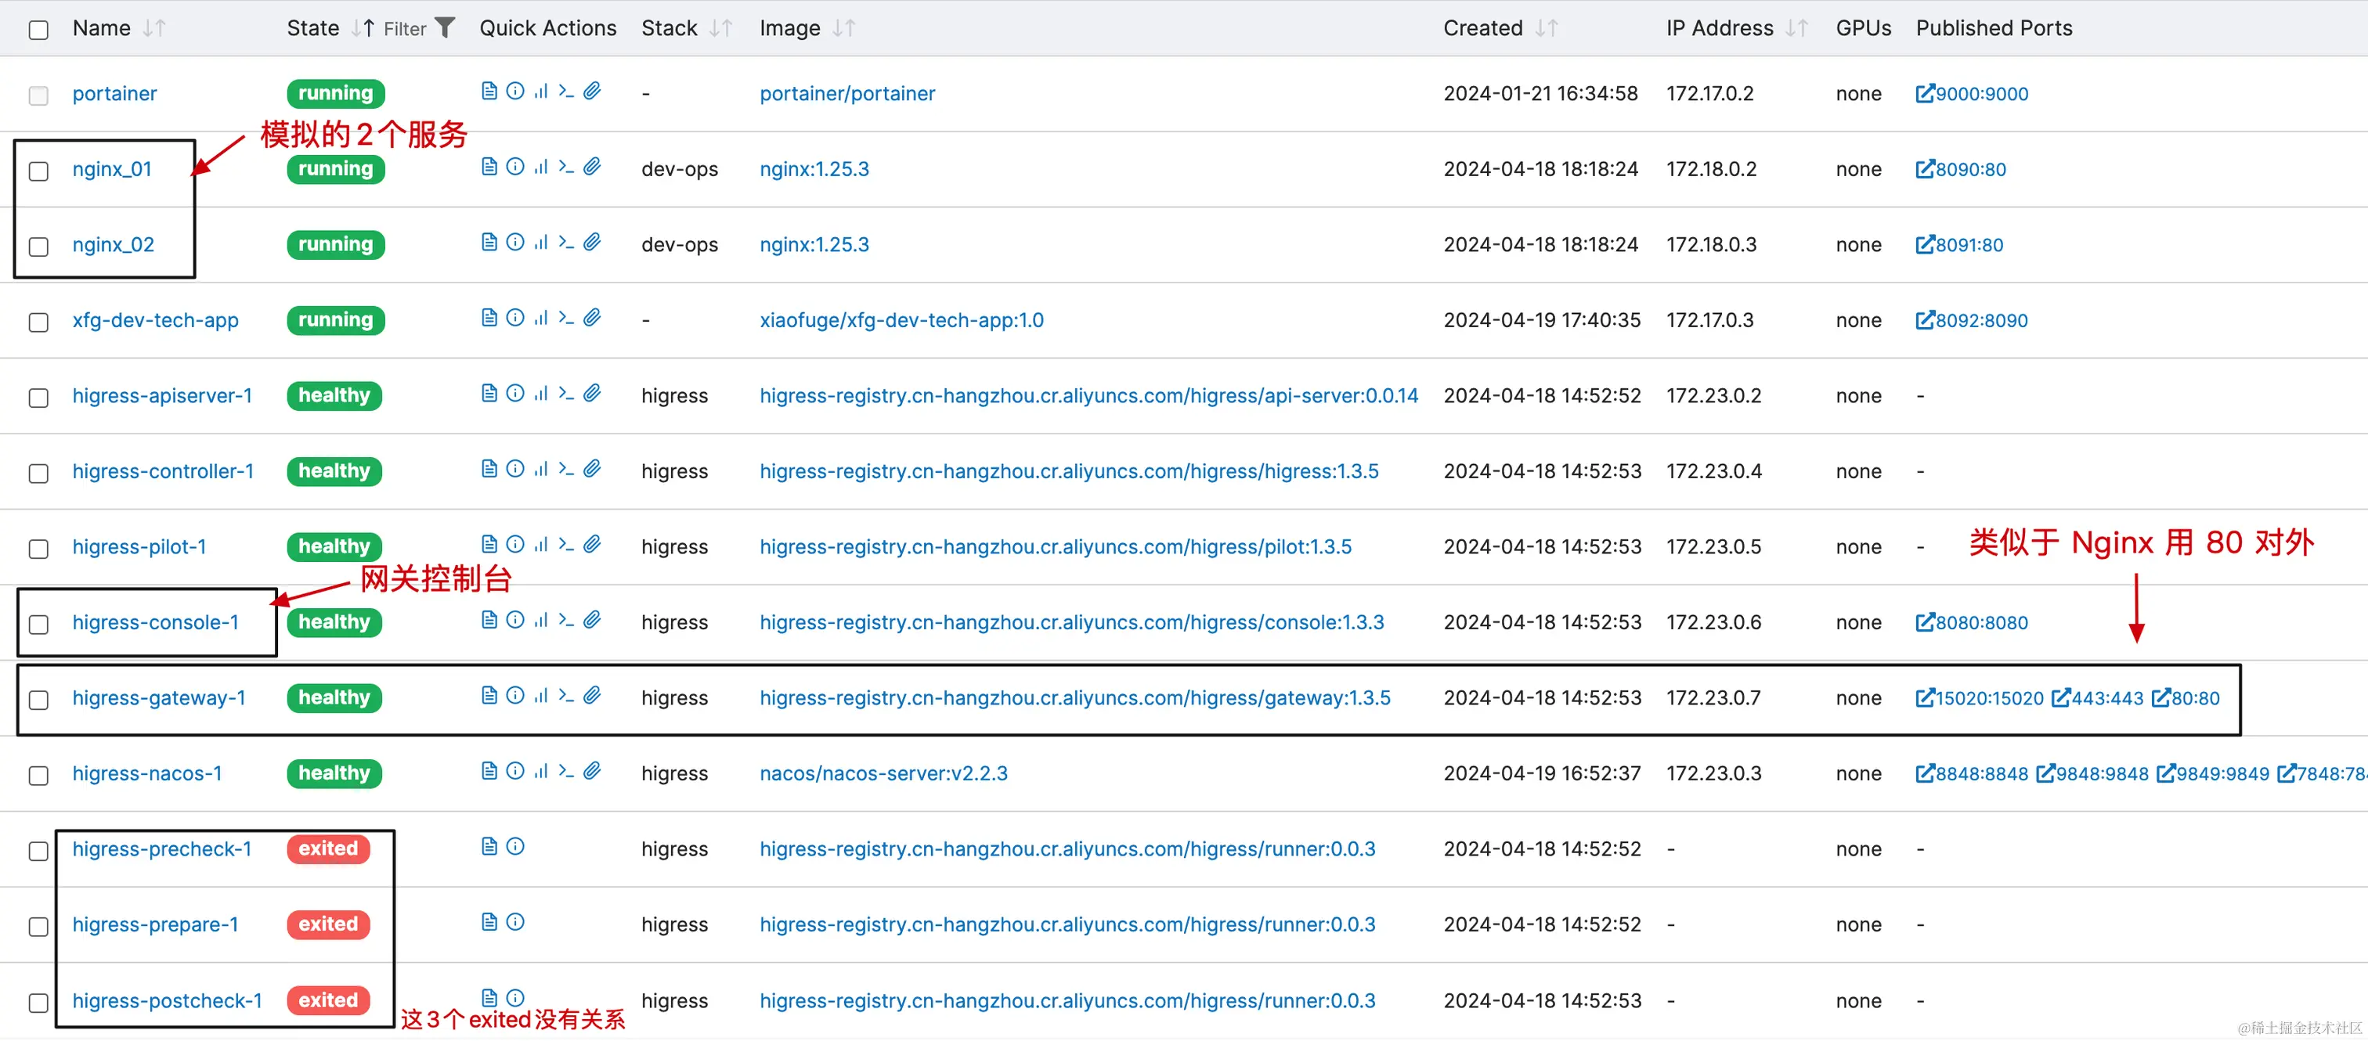Open stats icon for nginx_02 container
This screenshot has width=2368, height=1041.
540,242
